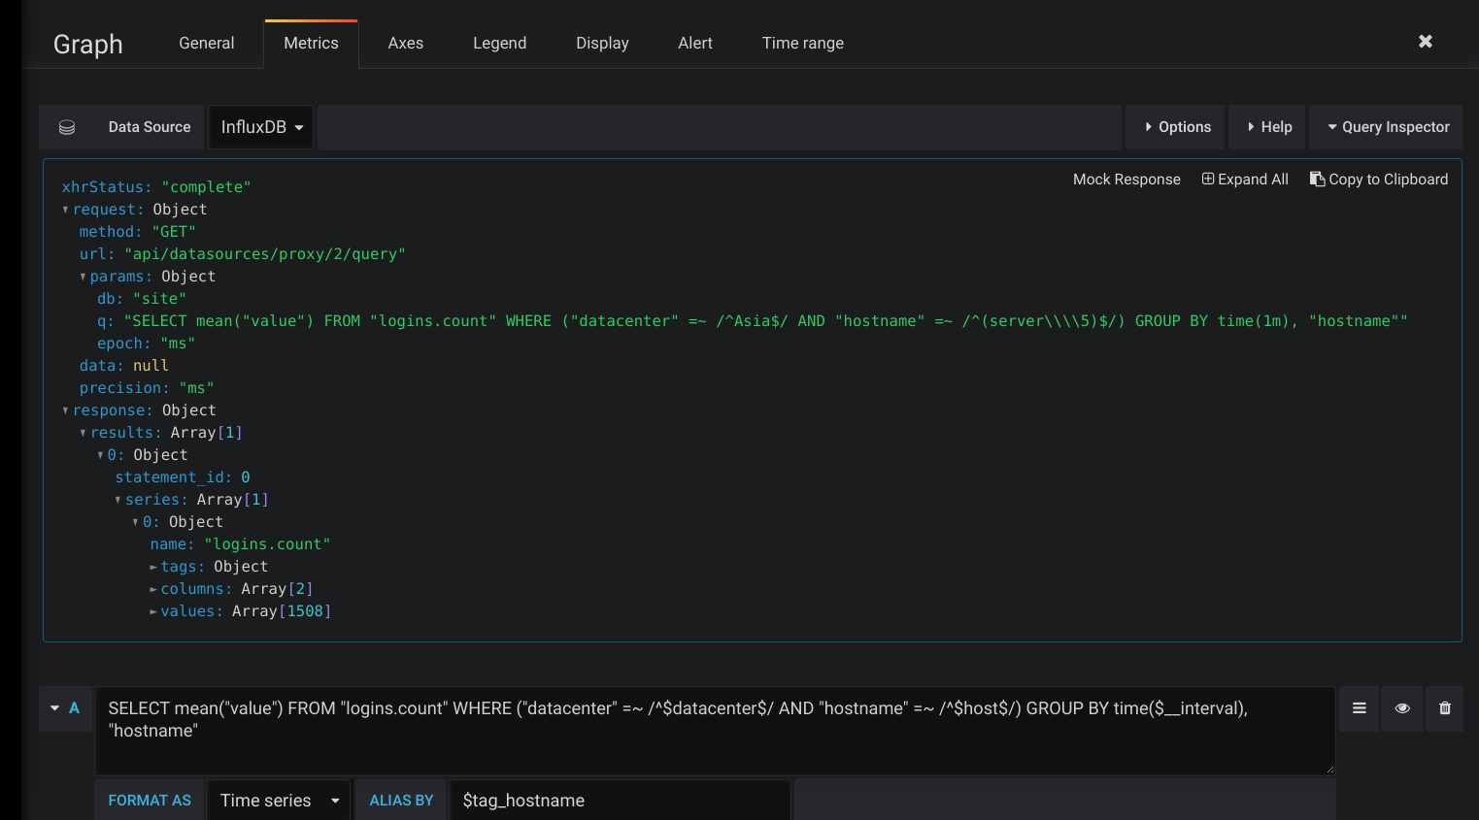The height and width of the screenshot is (820, 1479).
Task: Delete query A using the trash icon
Action: [1444, 708]
